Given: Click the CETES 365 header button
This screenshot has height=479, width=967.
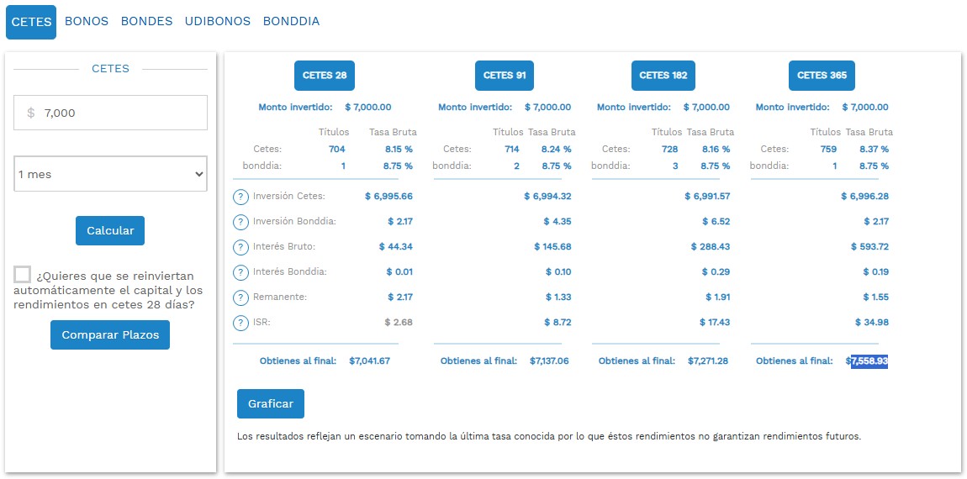Looking at the screenshot, I should click(x=822, y=76).
